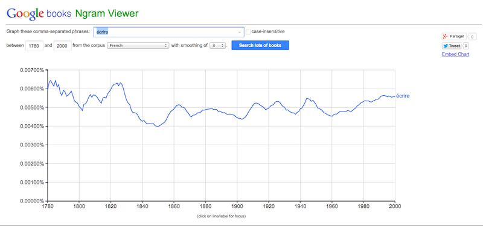Image resolution: width=483 pixels, height=226 pixels.
Task: Click the Tweet count bubble
Action: click(x=465, y=46)
